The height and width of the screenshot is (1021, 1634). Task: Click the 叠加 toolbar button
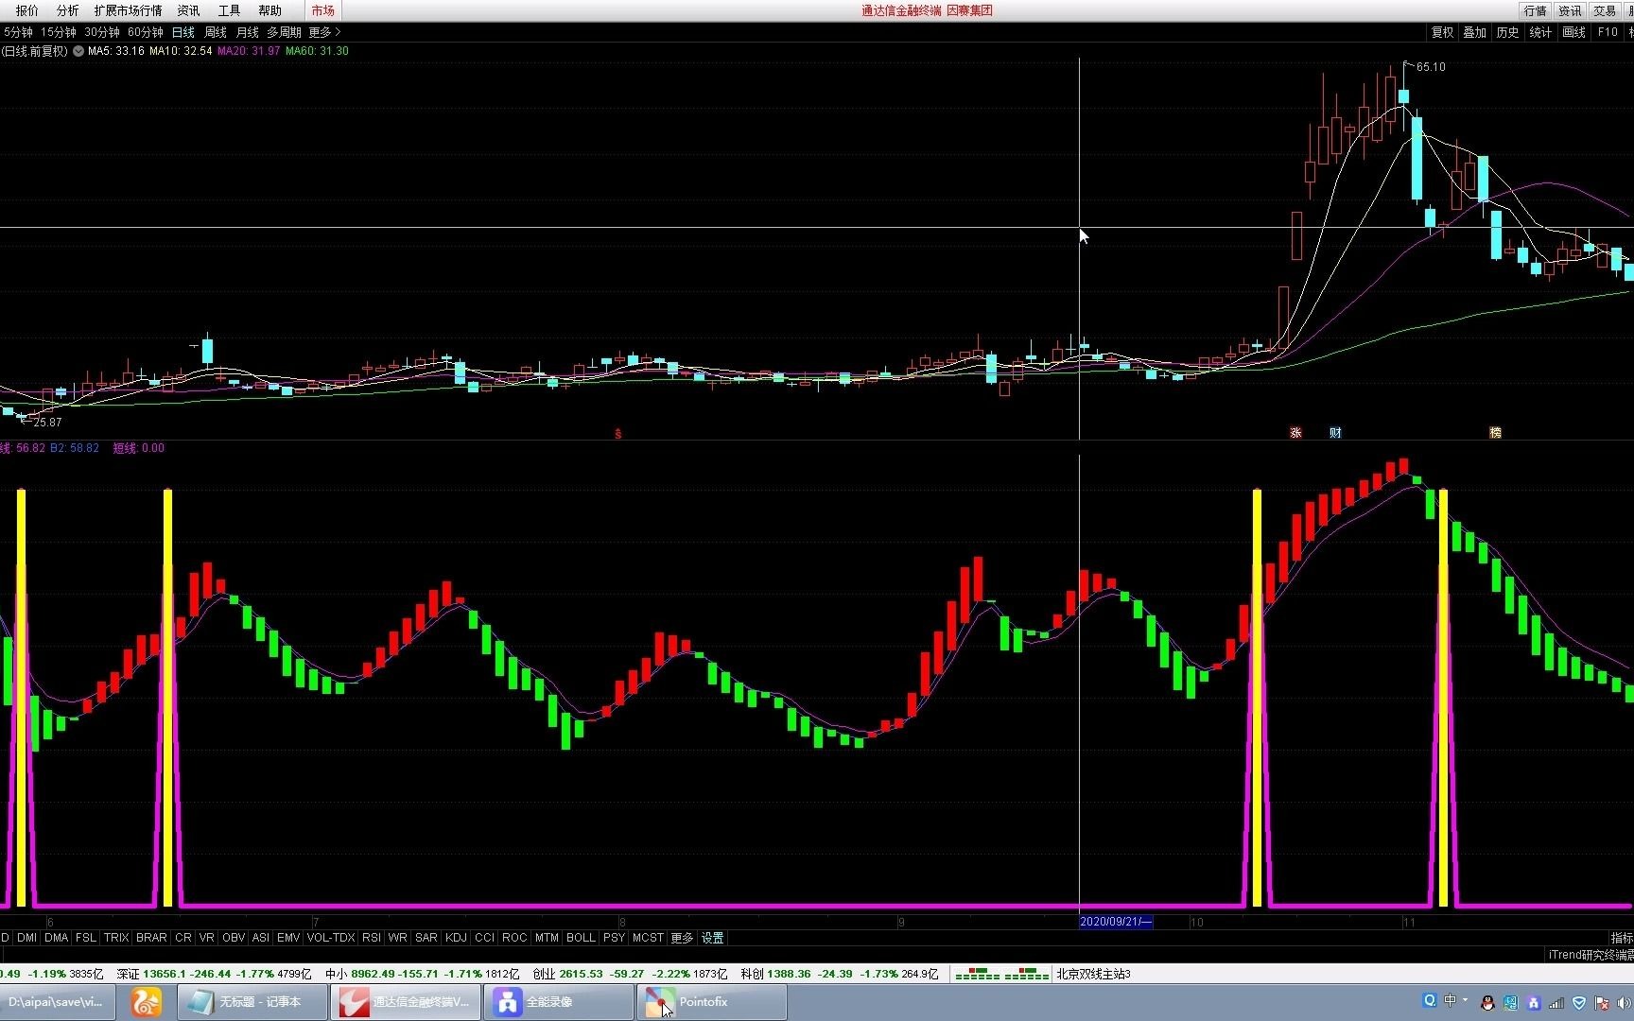[1475, 32]
